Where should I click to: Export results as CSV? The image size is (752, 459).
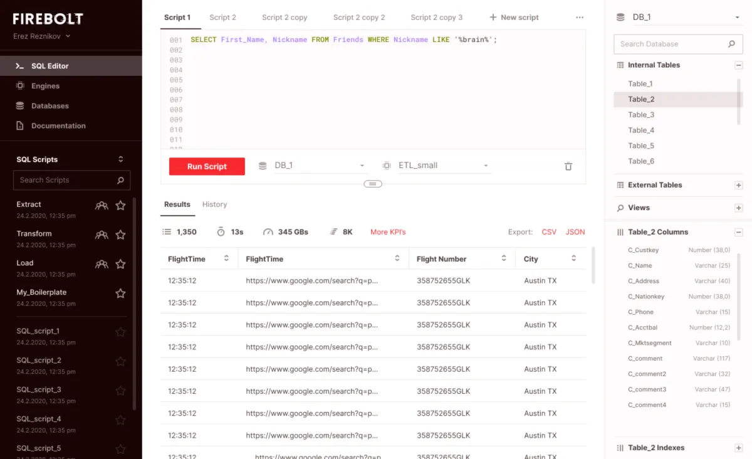(548, 231)
